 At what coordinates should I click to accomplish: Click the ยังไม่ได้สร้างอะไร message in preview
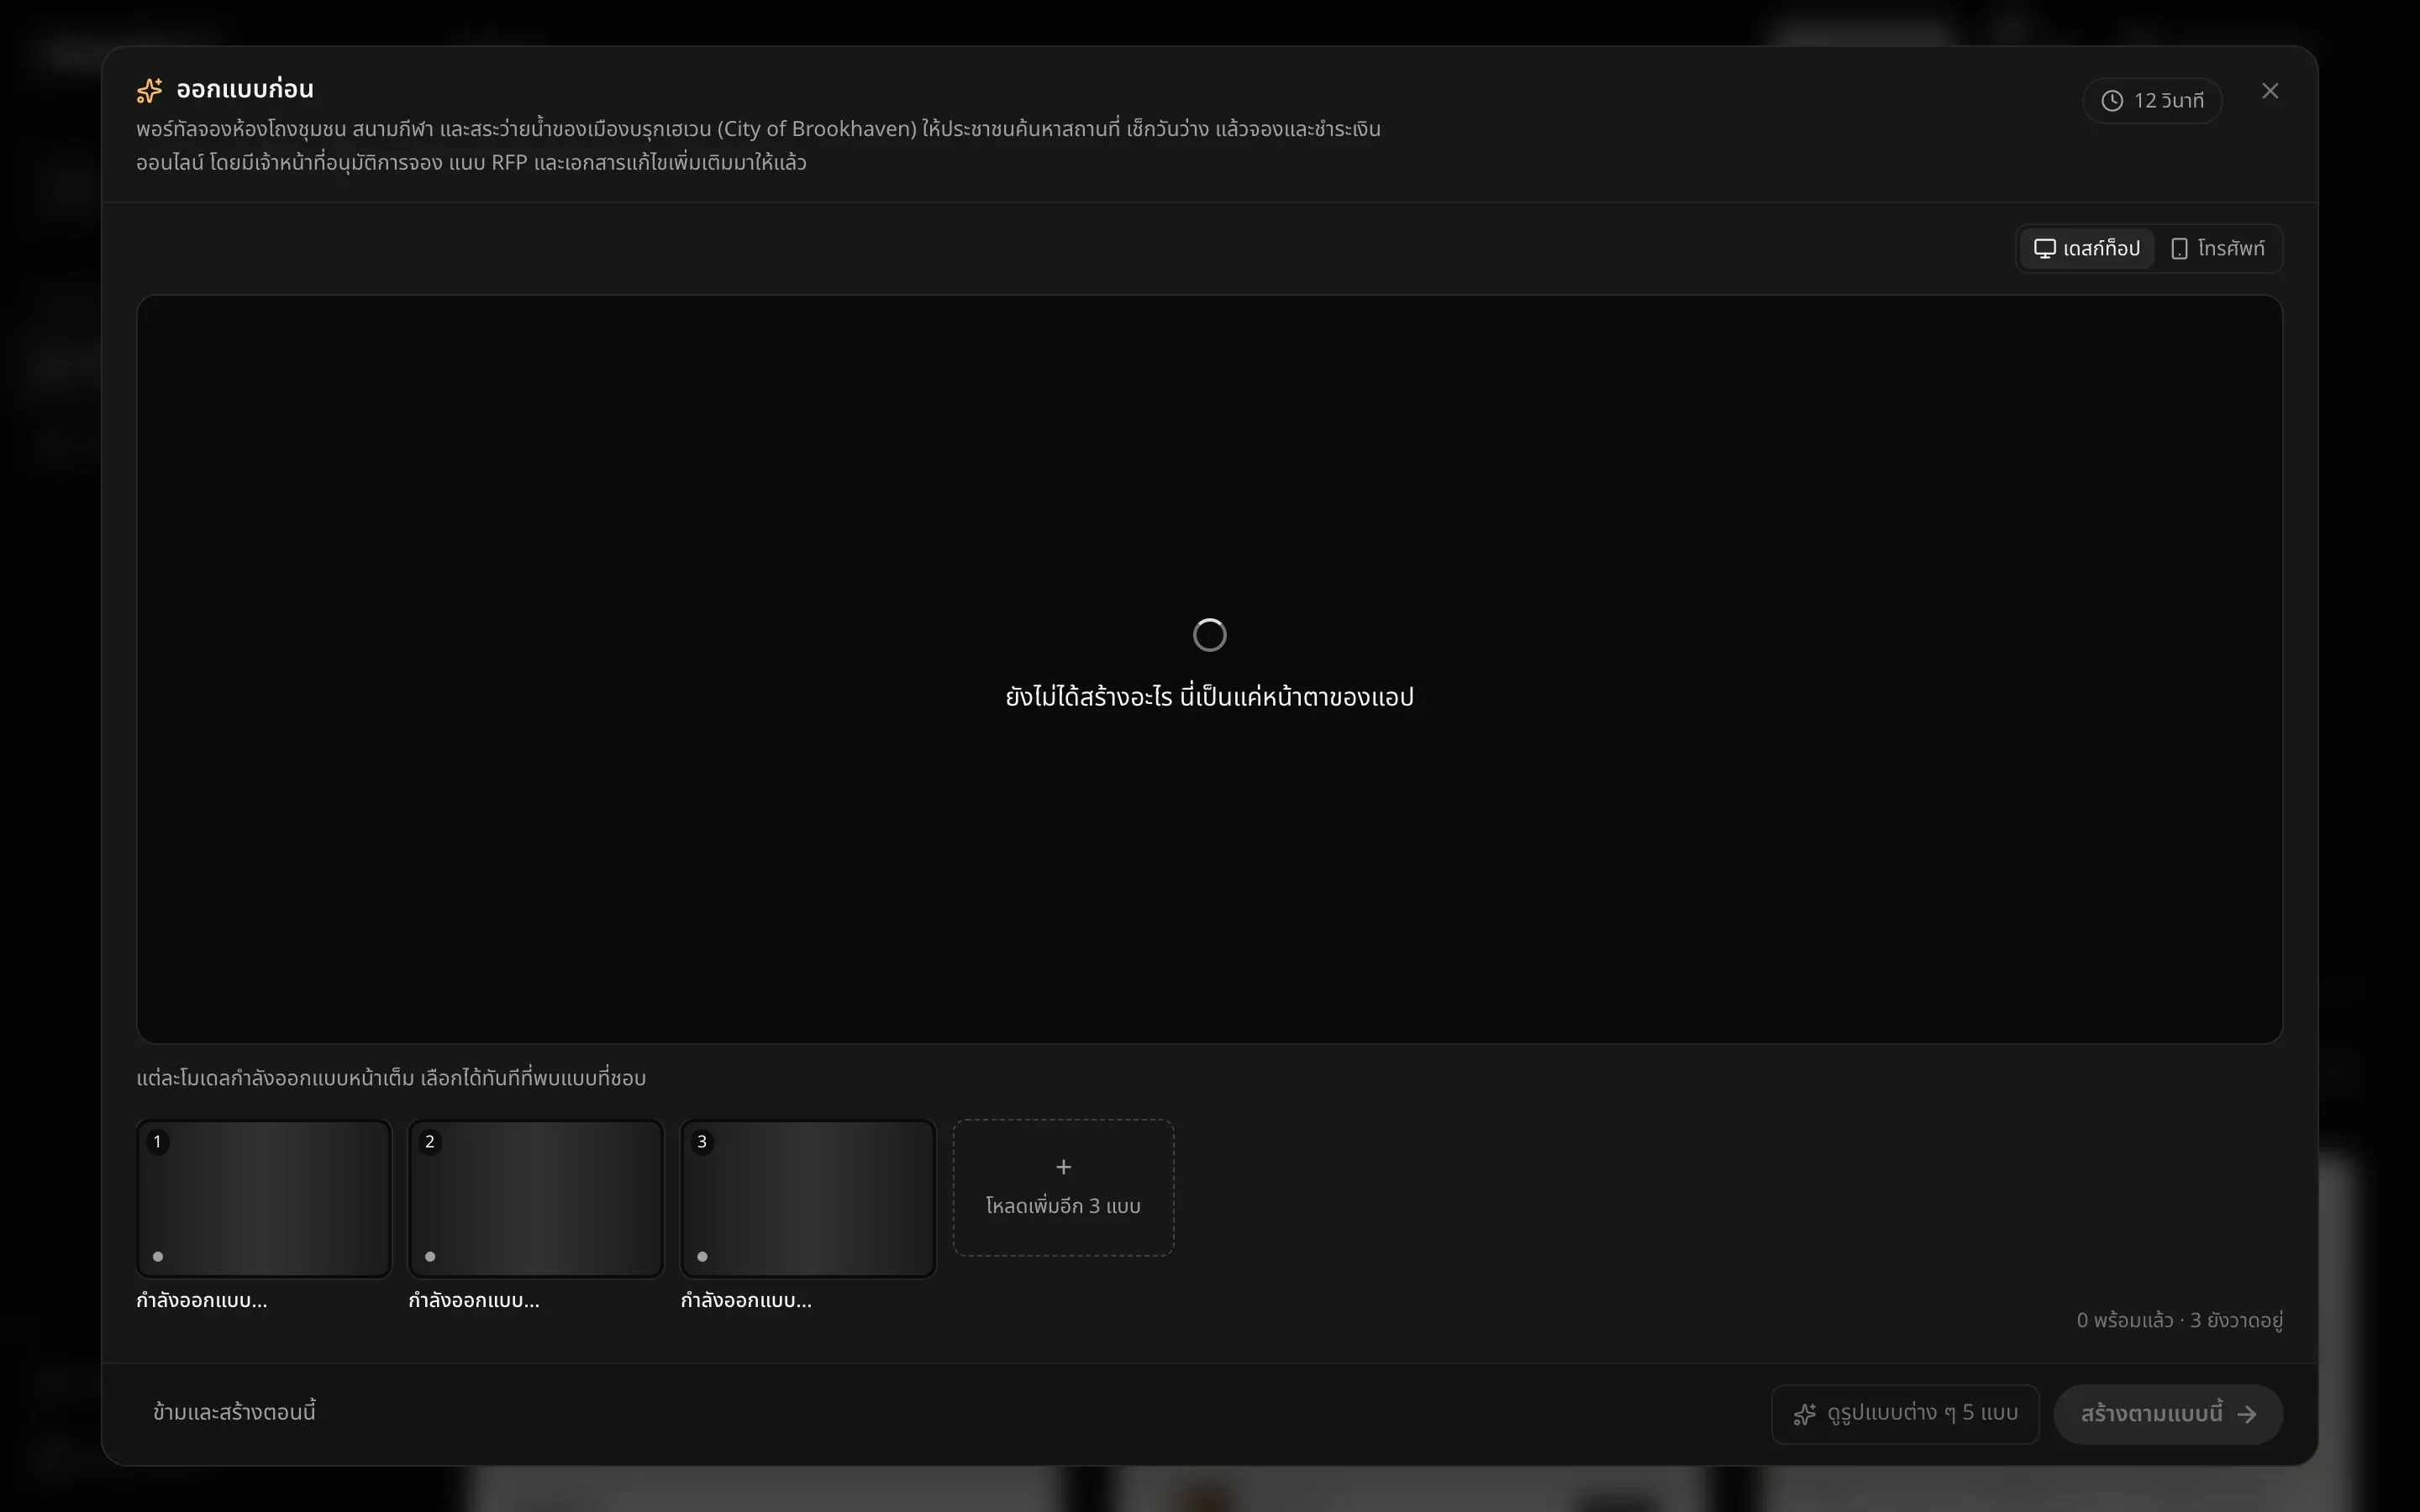(x=1209, y=697)
